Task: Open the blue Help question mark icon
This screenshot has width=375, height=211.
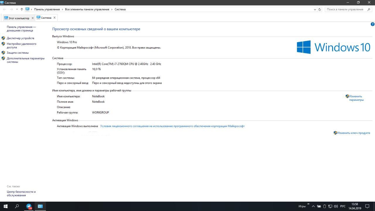Action: [373, 24]
